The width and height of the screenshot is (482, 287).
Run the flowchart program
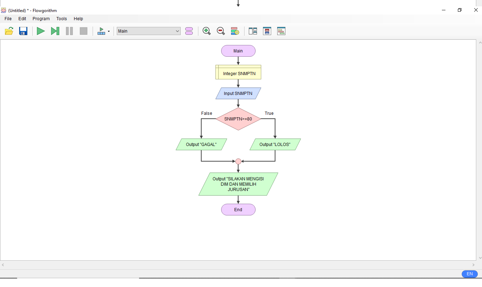[x=40, y=31]
